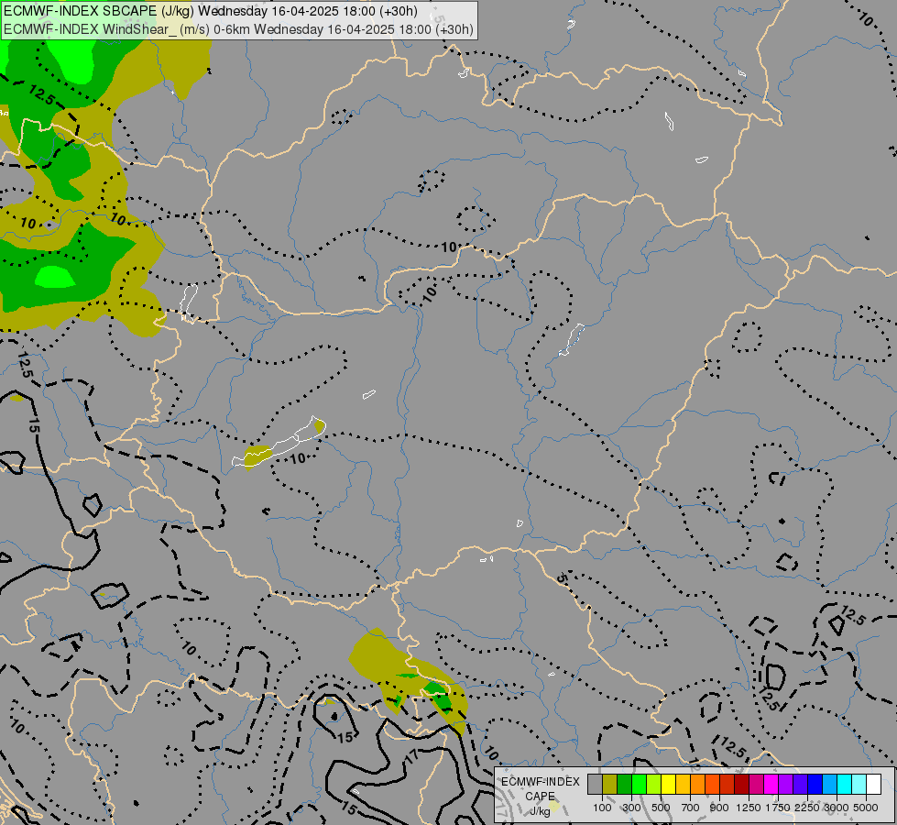Click the white swatch ending the legend

[x=874, y=785]
